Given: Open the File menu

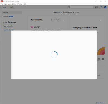Looking at the screenshot, I should pos(2,4).
